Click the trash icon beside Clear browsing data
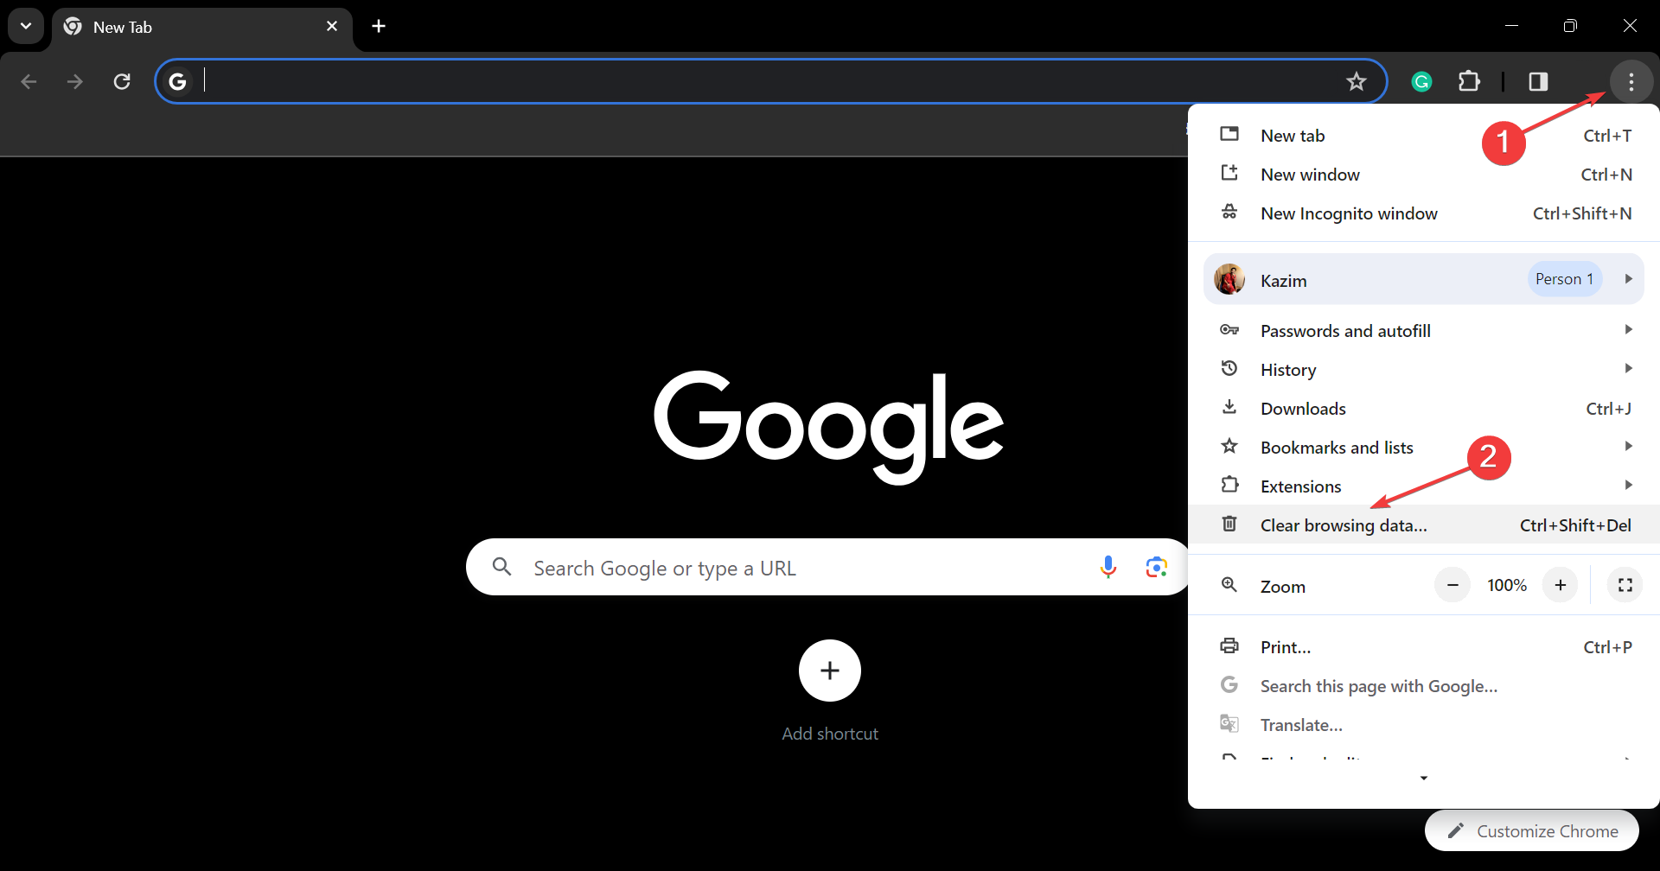This screenshot has width=1660, height=871. coord(1229,524)
